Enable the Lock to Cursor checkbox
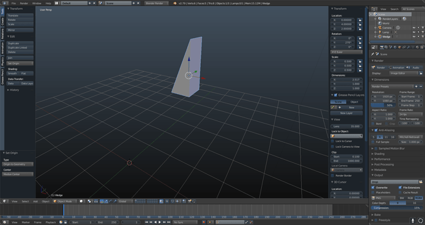This screenshot has height=225, width=425. pyautogui.click(x=333, y=141)
